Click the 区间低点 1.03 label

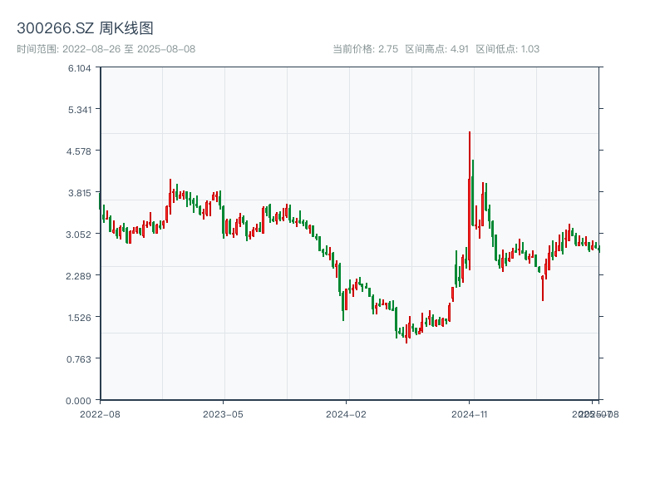pyautogui.click(x=507, y=49)
